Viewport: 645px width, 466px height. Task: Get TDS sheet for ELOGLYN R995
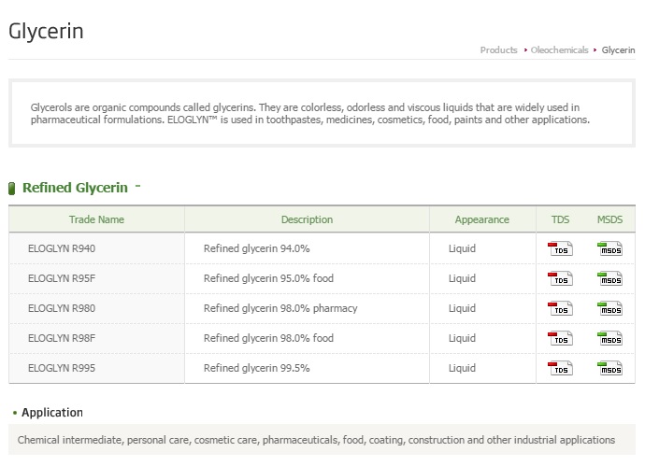560,368
